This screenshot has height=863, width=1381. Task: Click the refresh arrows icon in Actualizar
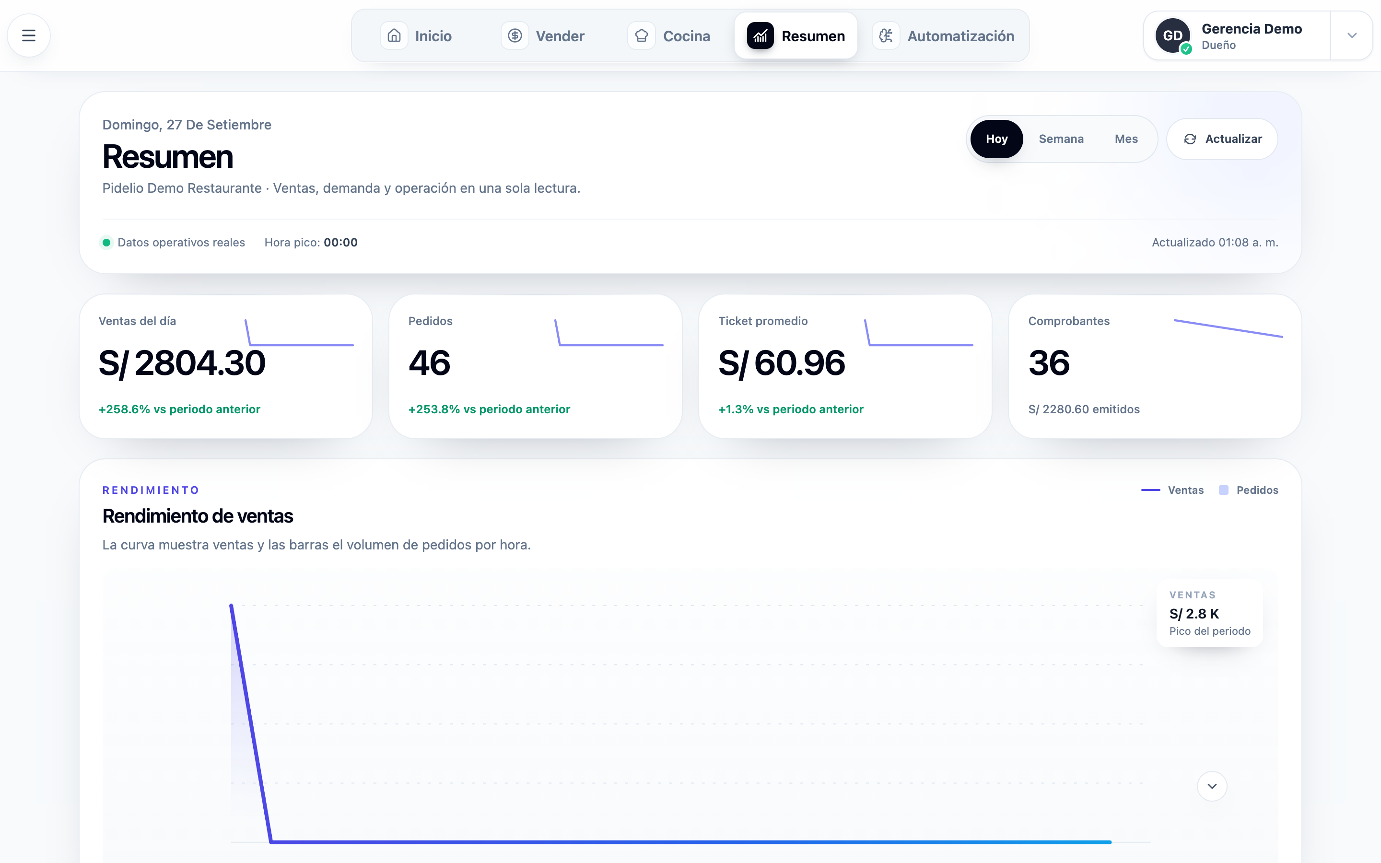click(x=1190, y=139)
